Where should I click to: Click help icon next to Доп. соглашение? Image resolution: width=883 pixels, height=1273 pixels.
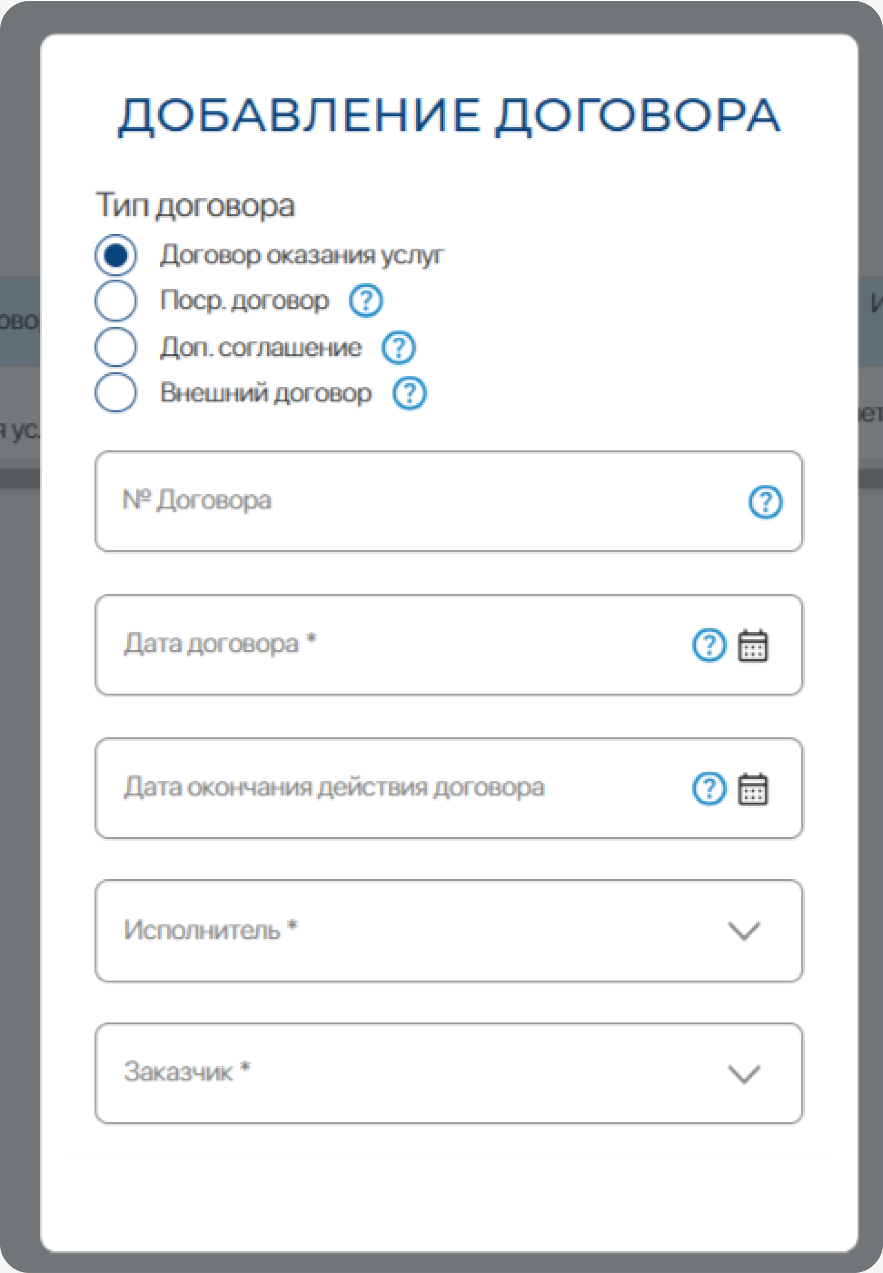click(399, 348)
